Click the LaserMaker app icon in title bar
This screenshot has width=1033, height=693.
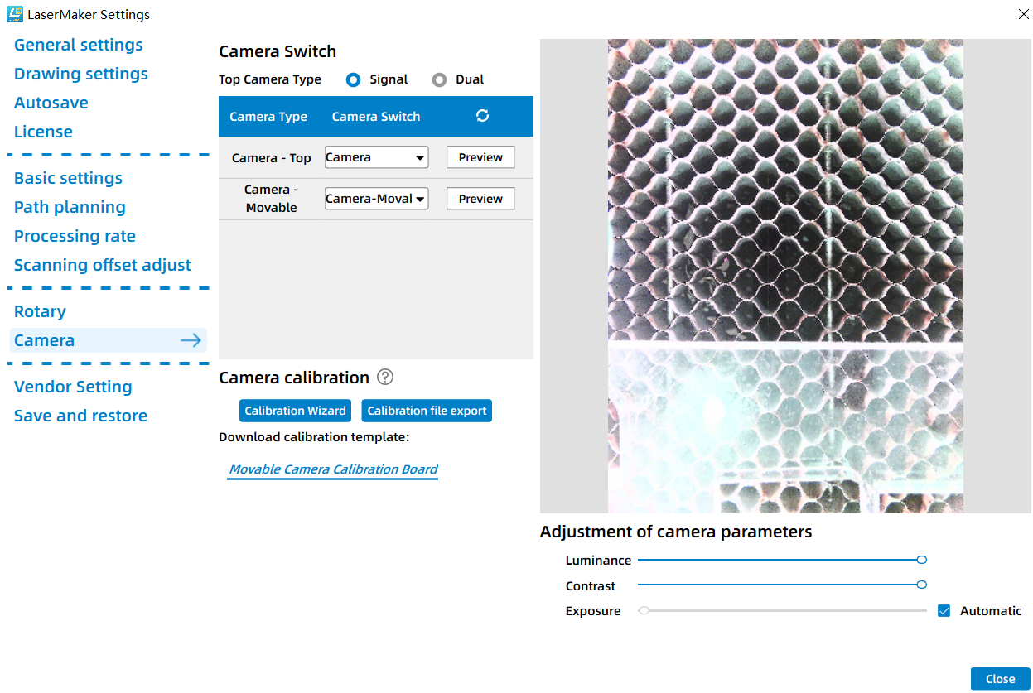[14, 14]
